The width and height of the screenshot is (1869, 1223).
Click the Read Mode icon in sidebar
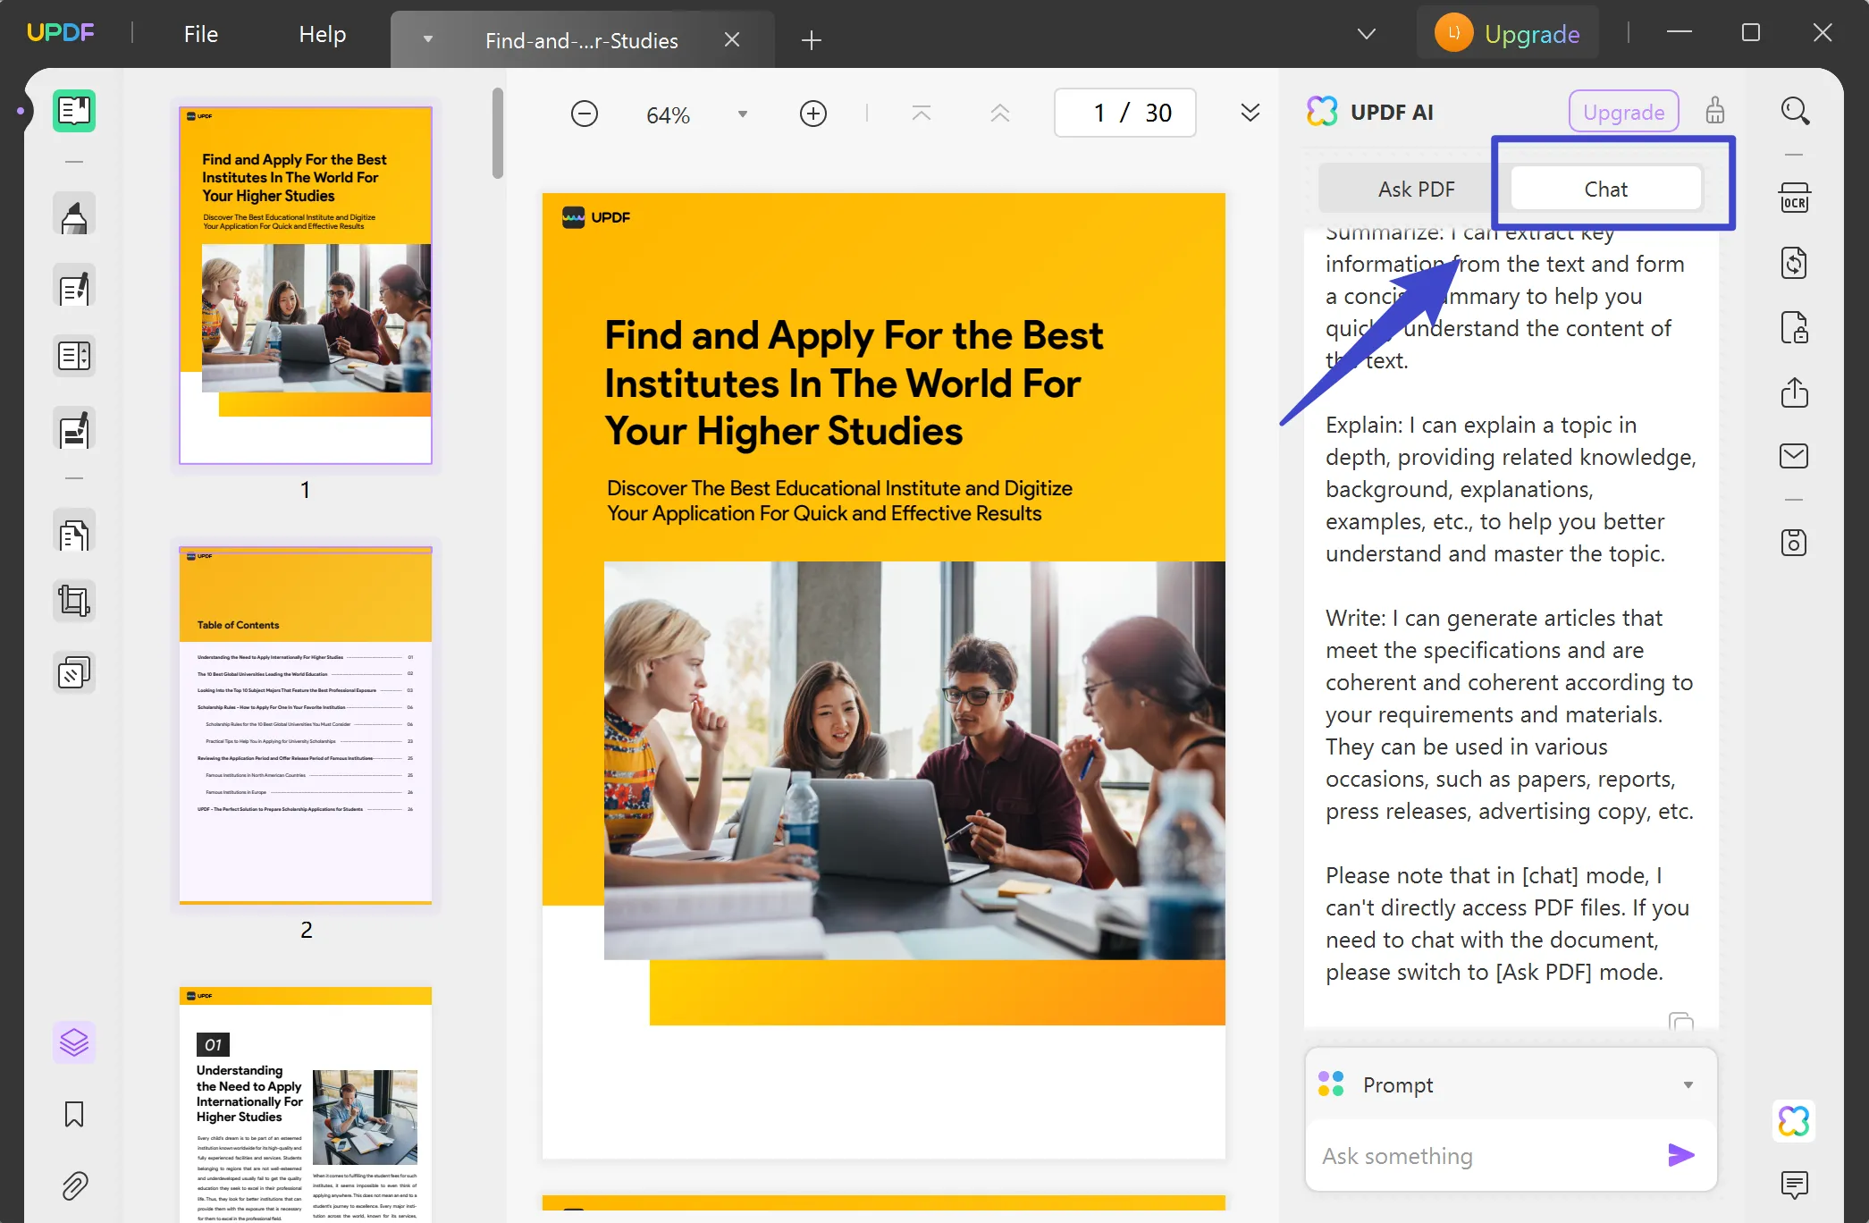[73, 112]
